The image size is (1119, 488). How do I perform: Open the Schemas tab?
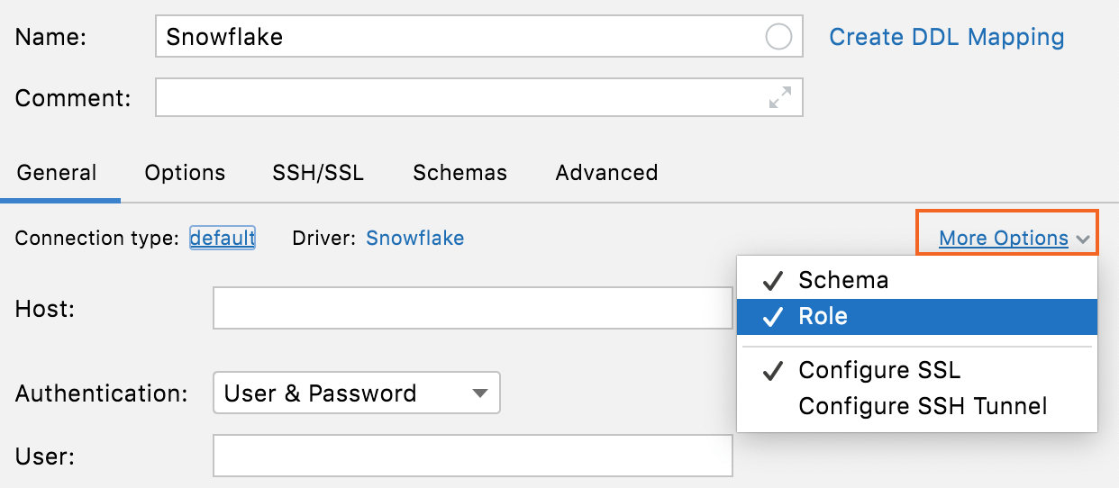click(x=459, y=173)
